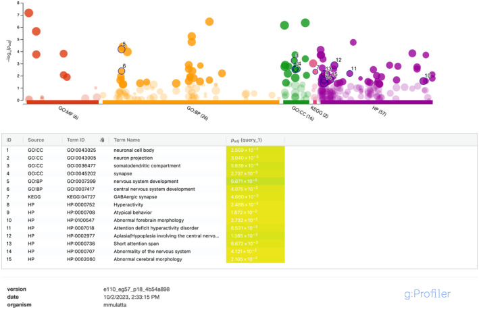
Task: Select the 'Abnormal cerebral morphology' term name
Action: tap(148, 259)
